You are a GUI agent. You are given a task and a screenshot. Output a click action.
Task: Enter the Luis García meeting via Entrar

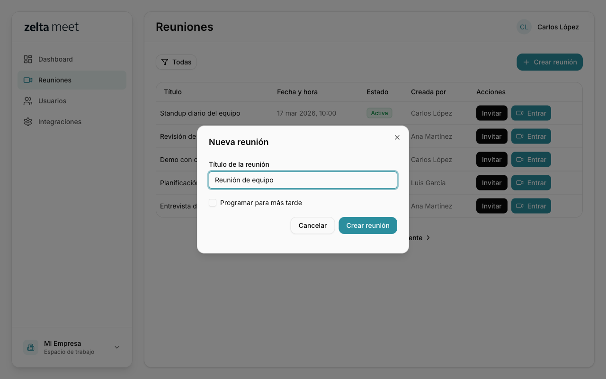coord(531,183)
